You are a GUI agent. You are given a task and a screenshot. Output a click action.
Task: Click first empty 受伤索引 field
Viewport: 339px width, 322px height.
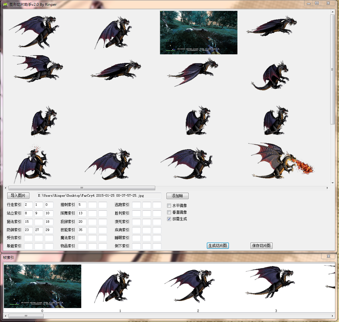[28, 238]
